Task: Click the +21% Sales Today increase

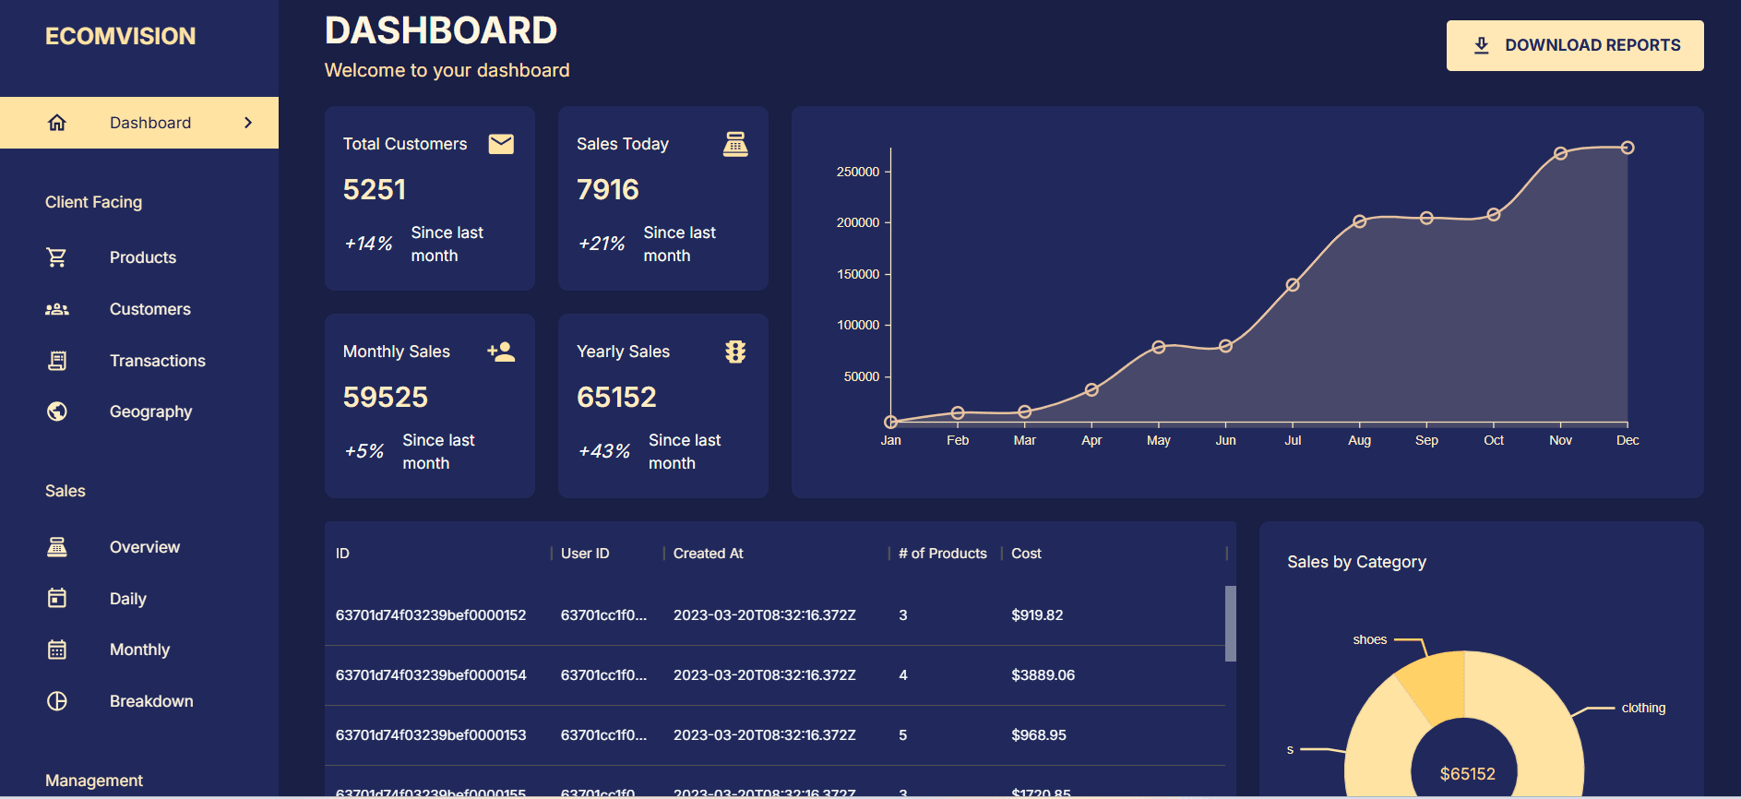Action: 602,244
